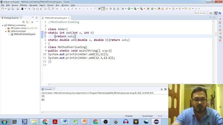This screenshot has width=223, height=125.
Task: Open the Navigate menu
Action: pyautogui.click(x=33, y=5)
